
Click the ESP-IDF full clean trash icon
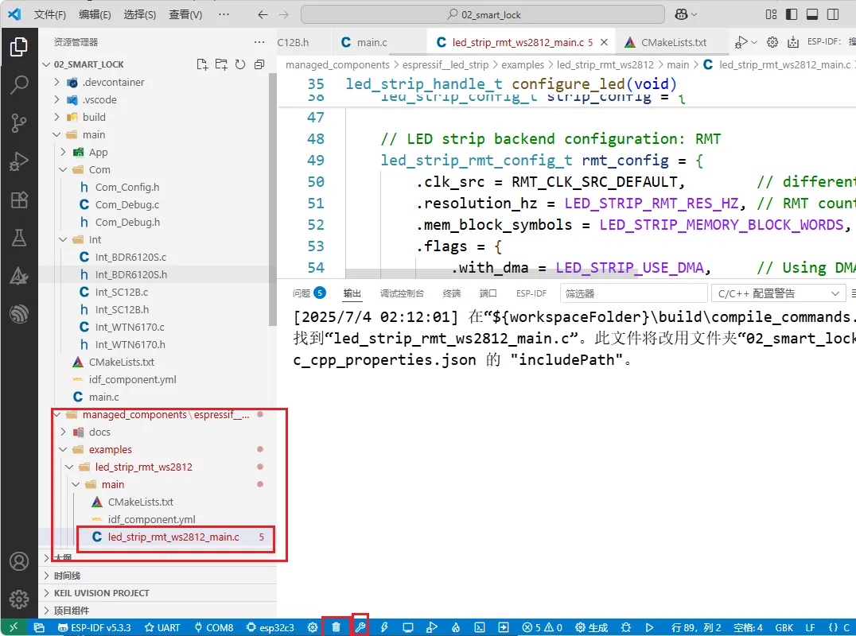point(336,627)
